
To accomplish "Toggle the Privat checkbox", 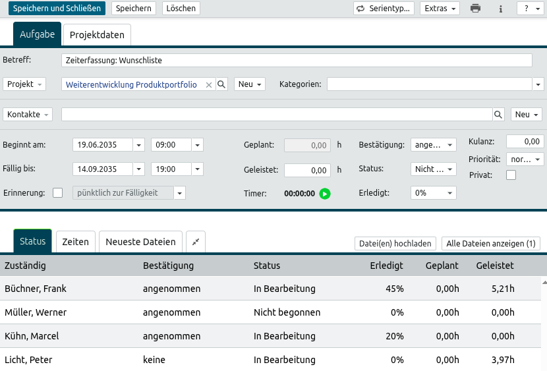I will point(511,175).
